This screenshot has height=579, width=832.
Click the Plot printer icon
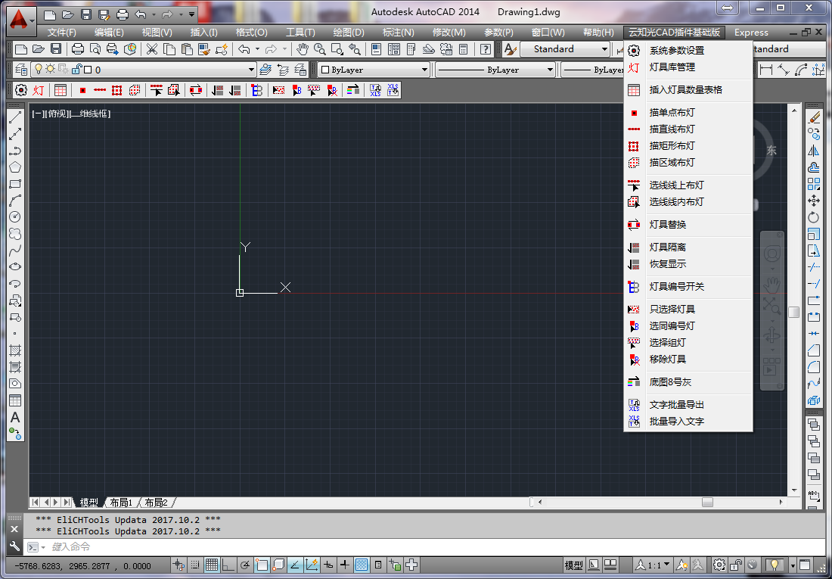pos(78,49)
